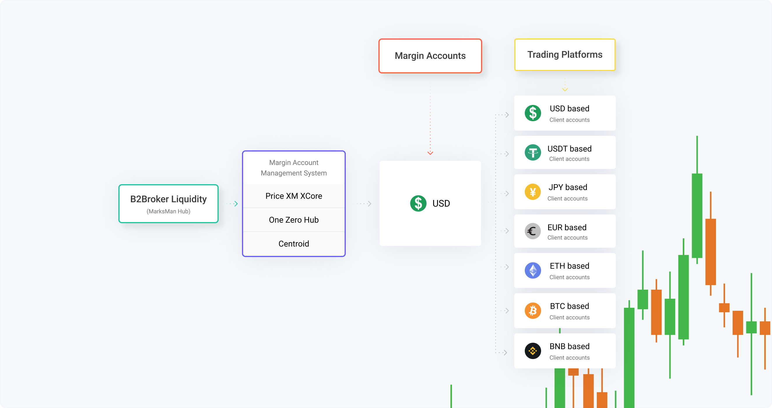Click the green arrow after B2Broker Liquidity

232,204
